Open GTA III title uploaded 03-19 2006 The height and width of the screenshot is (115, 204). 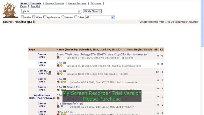tap(61, 79)
